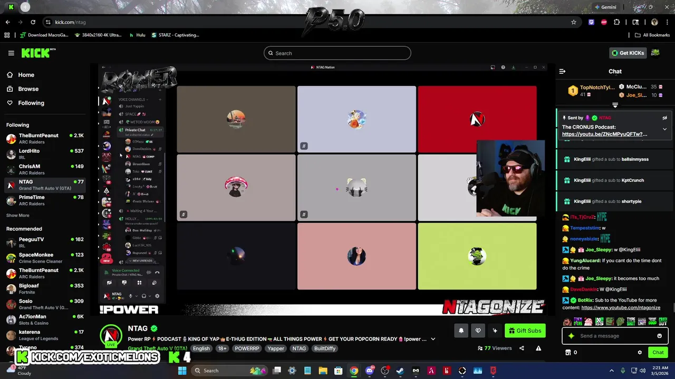Reload the page
Viewport: 675px width, 379px height.
coord(33,22)
